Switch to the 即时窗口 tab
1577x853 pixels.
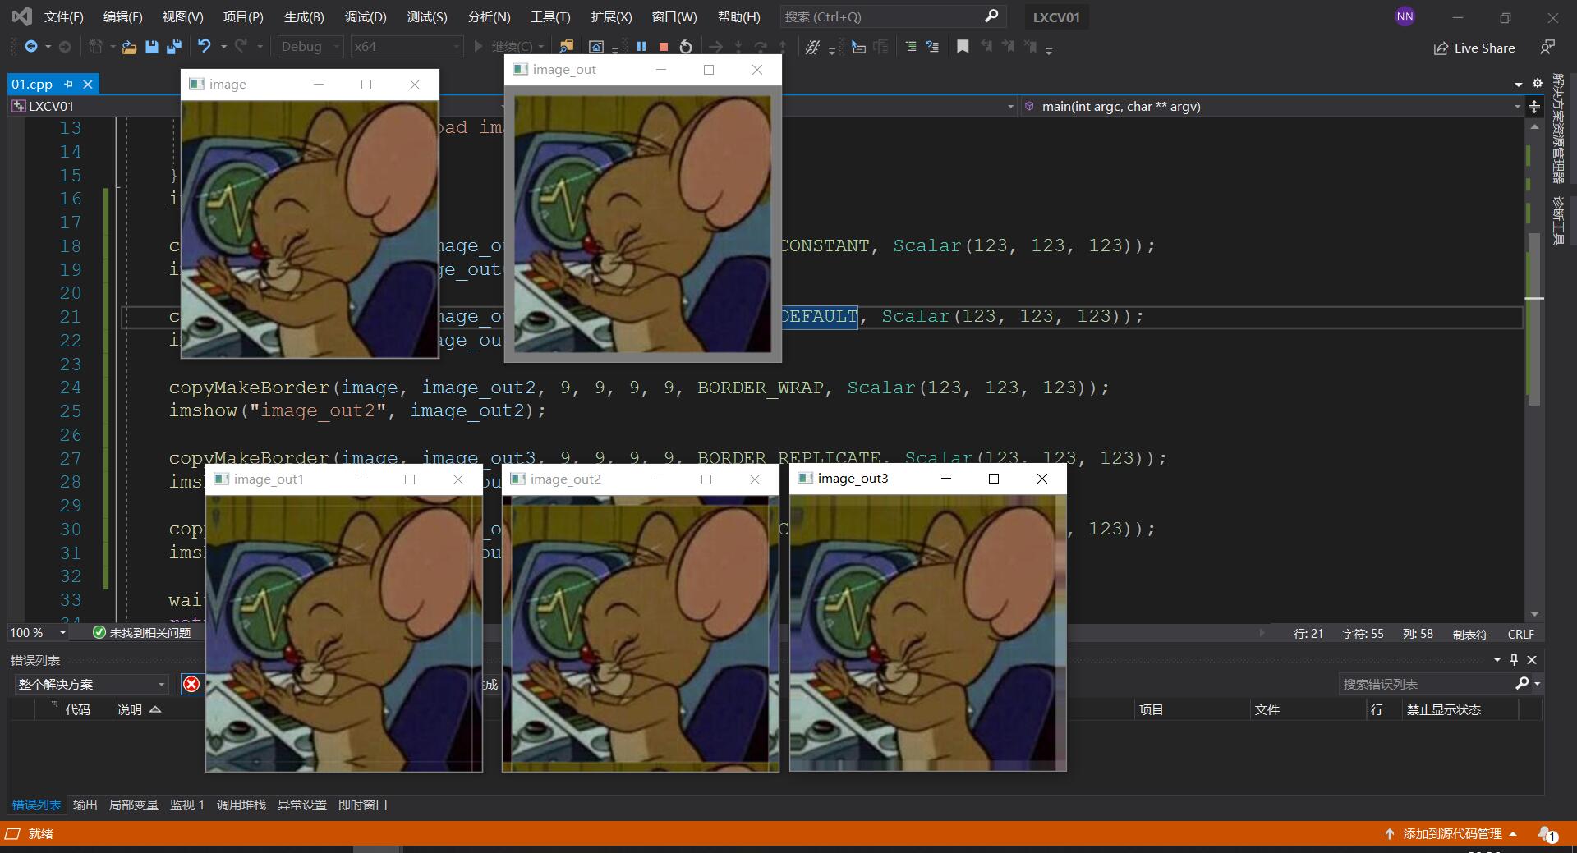point(362,805)
